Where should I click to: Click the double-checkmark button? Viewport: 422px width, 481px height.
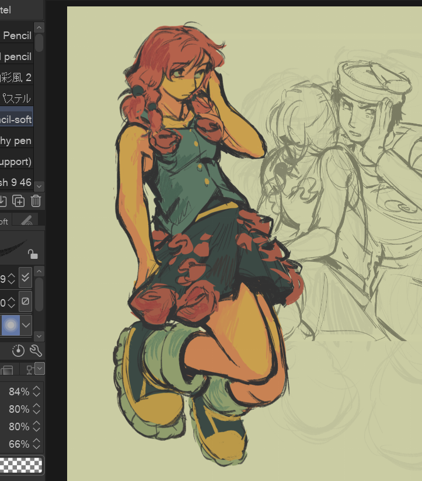pyautogui.click(x=26, y=278)
